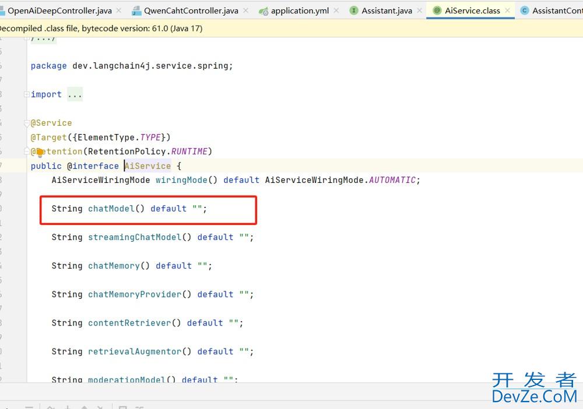Click AiServiceWiringMode return type at line start
Viewport: 583px width, 409px height.
[x=101, y=180]
